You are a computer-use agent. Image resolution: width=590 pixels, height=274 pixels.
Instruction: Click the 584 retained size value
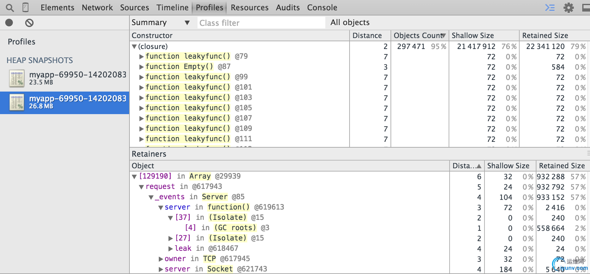point(558,67)
